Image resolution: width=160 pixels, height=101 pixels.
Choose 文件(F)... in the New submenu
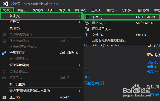(121, 35)
